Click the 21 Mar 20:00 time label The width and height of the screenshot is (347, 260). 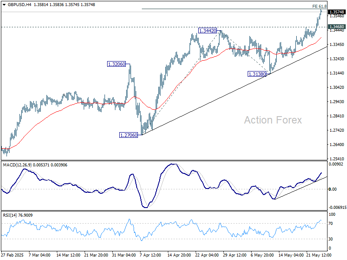click(96, 255)
